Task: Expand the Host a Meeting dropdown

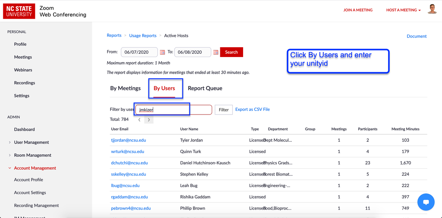Action: pos(403,10)
